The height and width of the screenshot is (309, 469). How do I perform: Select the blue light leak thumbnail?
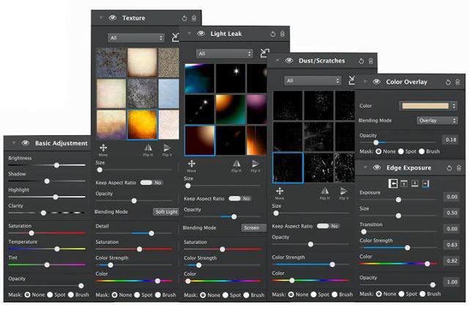(199, 79)
